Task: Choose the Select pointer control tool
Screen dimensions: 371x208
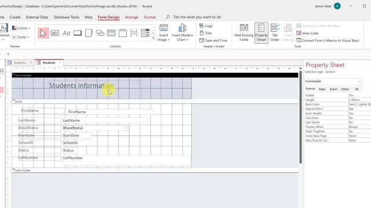Action: click(x=43, y=33)
